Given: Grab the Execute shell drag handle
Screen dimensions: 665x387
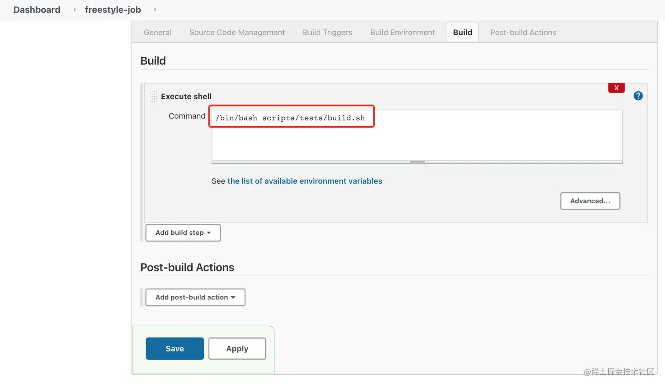Looking at the screenshot, I should click(x=153, y=96).
